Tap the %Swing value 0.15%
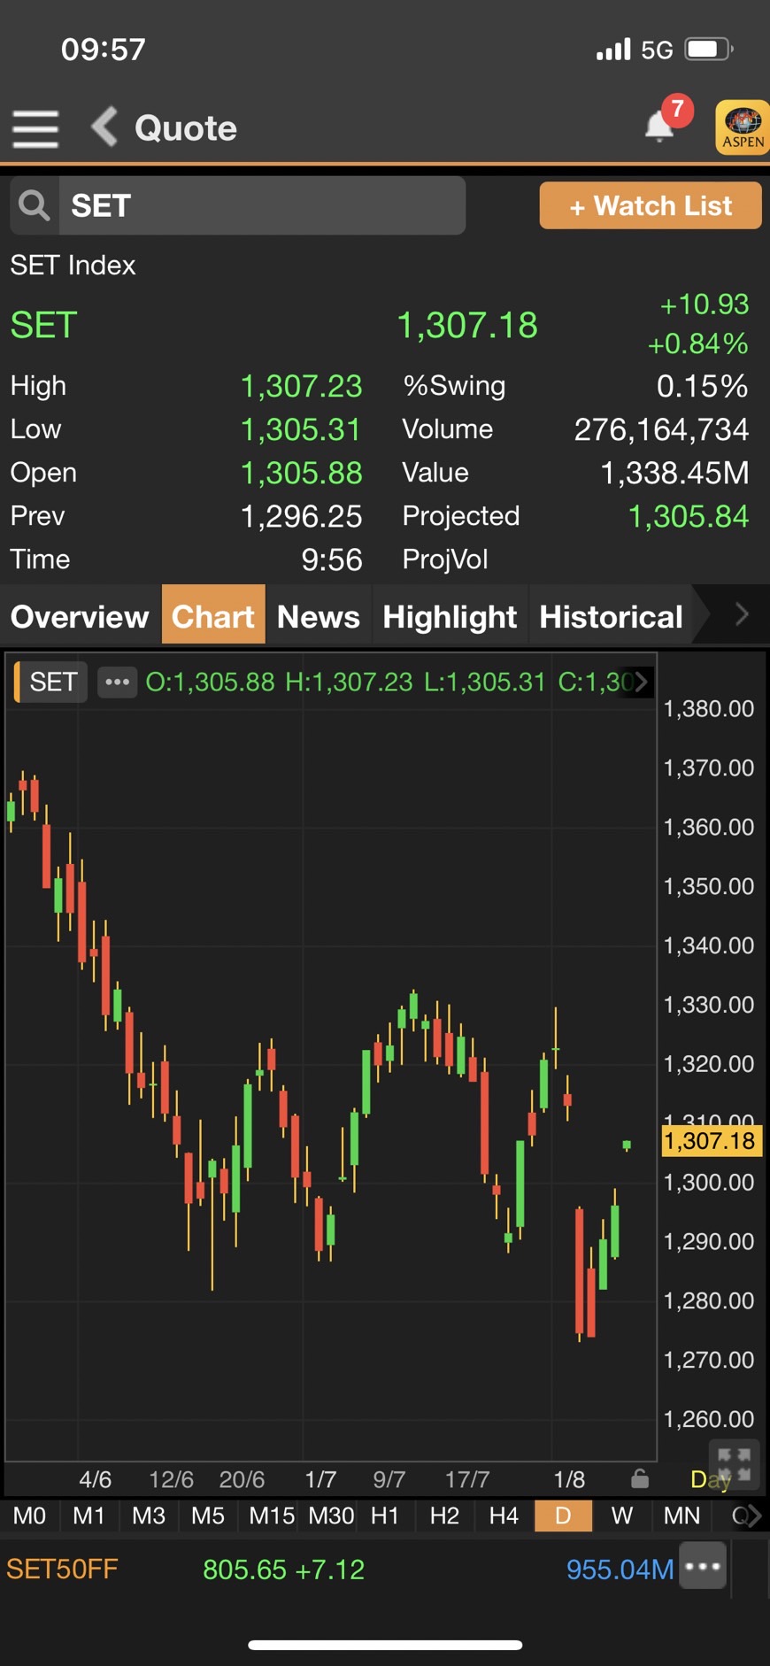 703,386
